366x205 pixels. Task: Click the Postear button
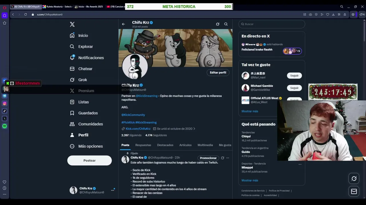click(89, 161)
